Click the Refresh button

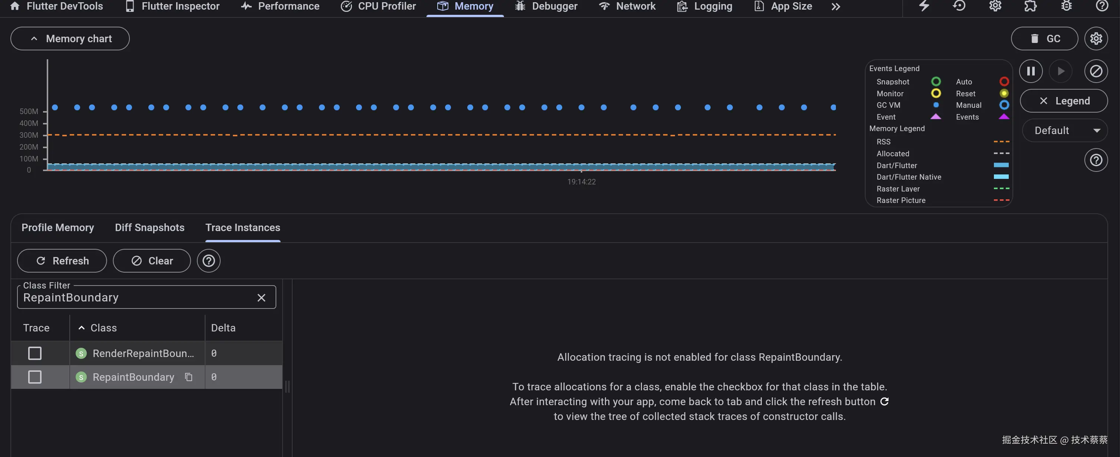pyautogui.click(x=62, y=261)
